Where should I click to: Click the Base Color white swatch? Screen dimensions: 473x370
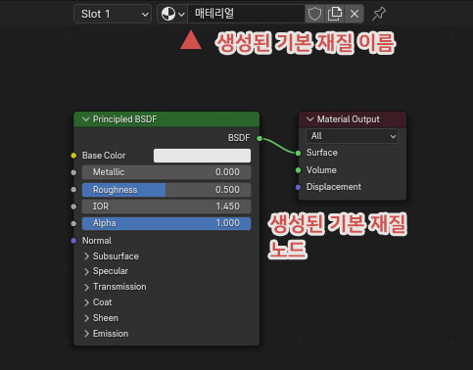coord(202,156)
